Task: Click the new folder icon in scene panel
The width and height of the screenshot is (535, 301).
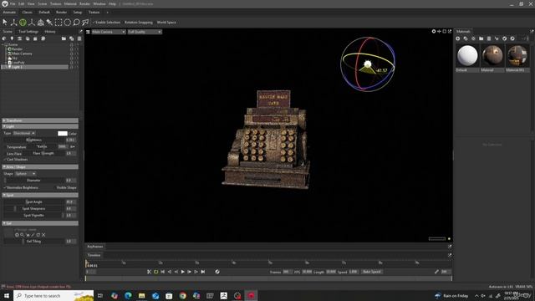Action: (x=64, y=38)
